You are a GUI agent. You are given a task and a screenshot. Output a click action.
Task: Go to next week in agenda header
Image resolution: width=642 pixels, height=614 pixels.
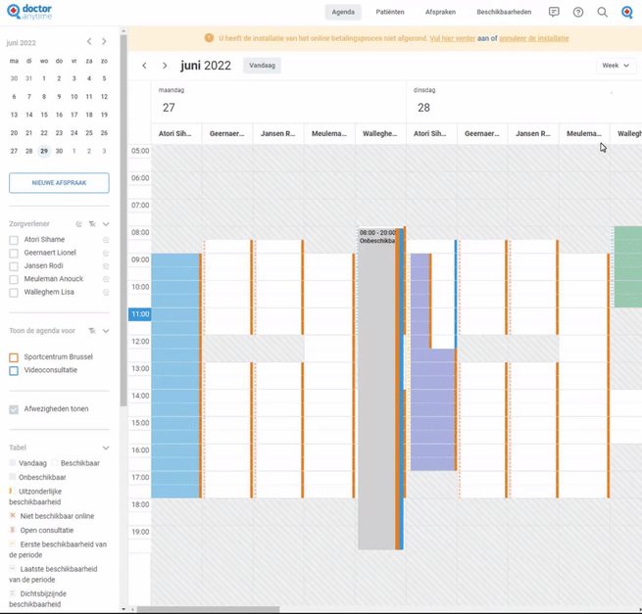165,66
